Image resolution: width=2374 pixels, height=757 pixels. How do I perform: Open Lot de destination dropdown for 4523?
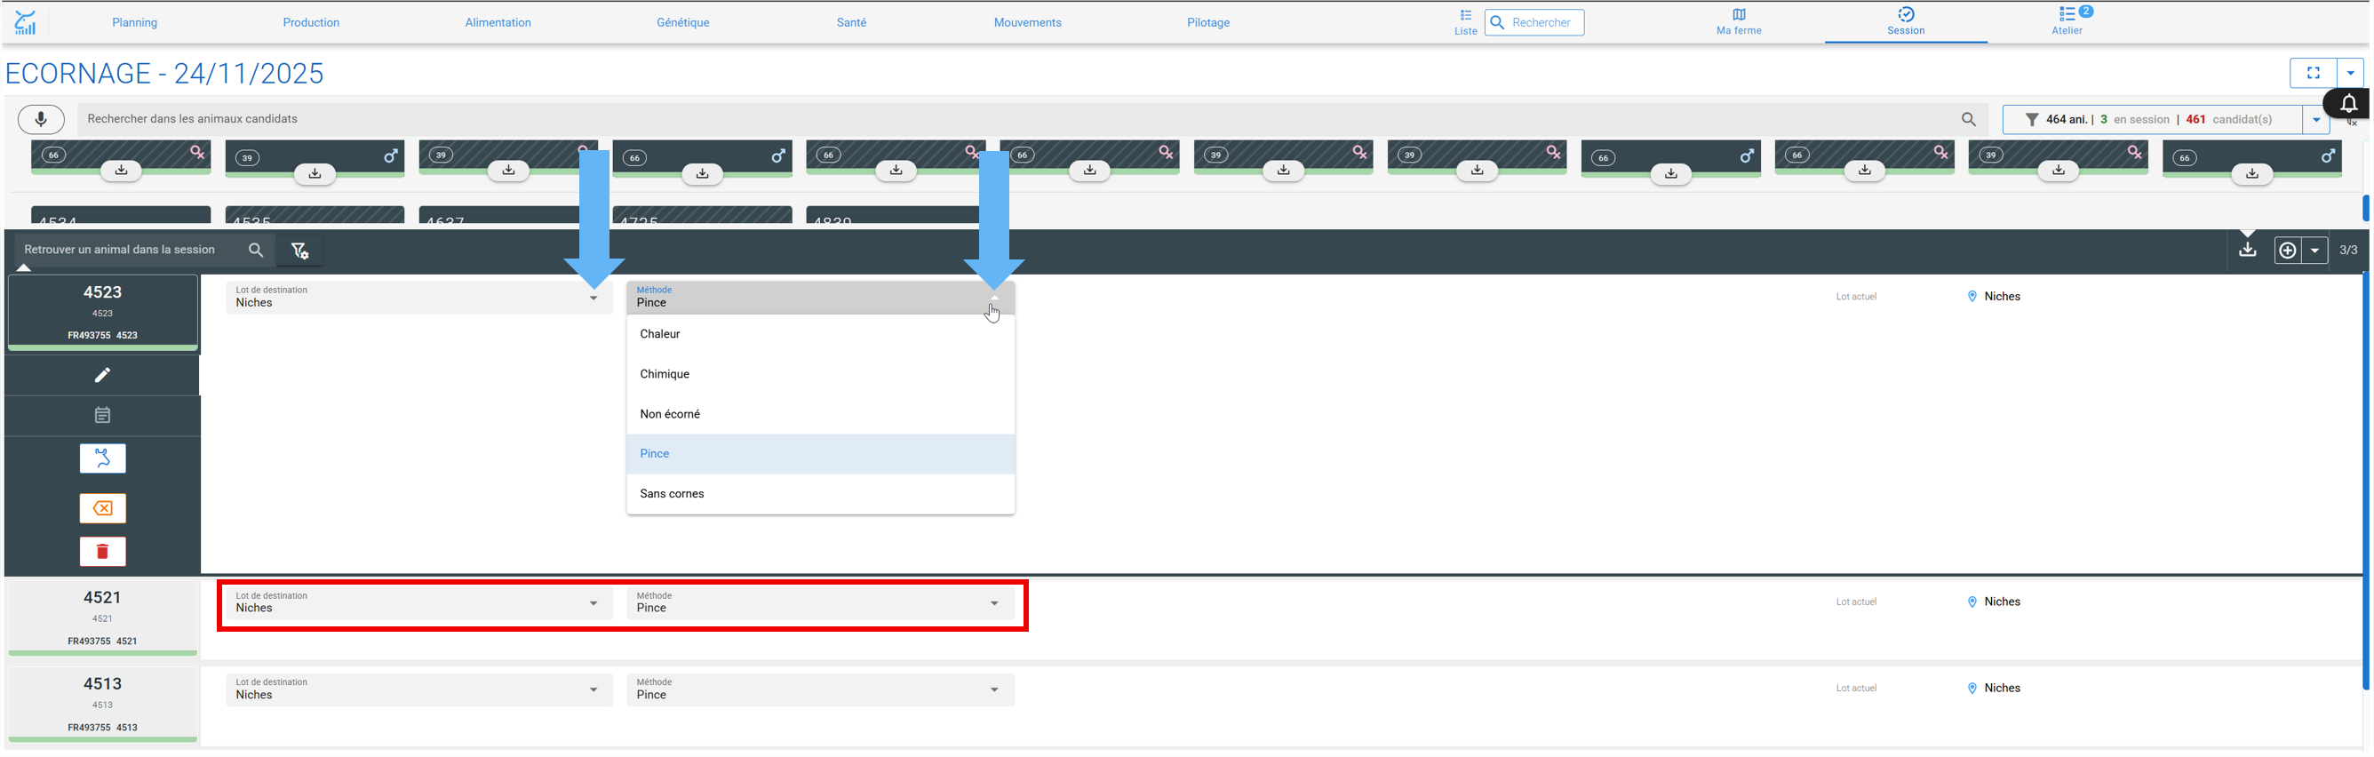tap(419, 297)
